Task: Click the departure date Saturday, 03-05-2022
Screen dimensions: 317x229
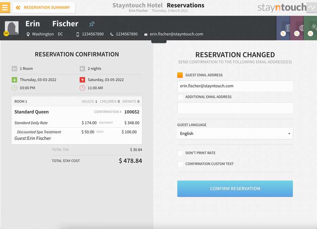Action: point(106,80)
